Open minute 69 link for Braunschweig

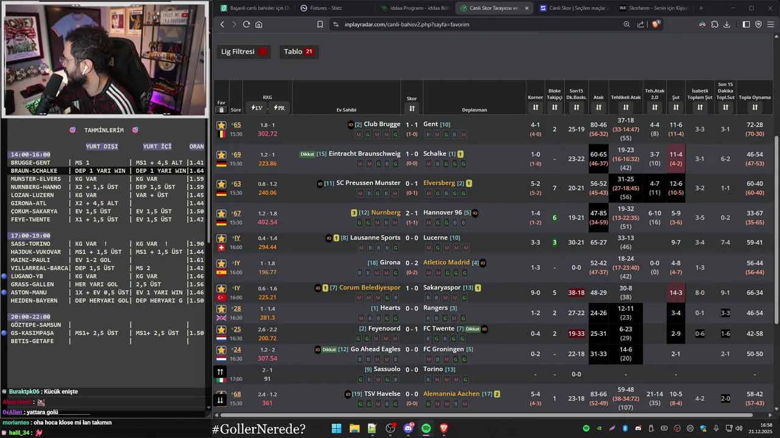(x=237, y=155)
